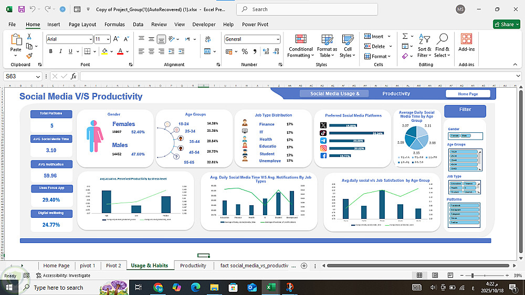525x295 pixels.
Task: Click the Percent Style icon
Action: point(245,51)
